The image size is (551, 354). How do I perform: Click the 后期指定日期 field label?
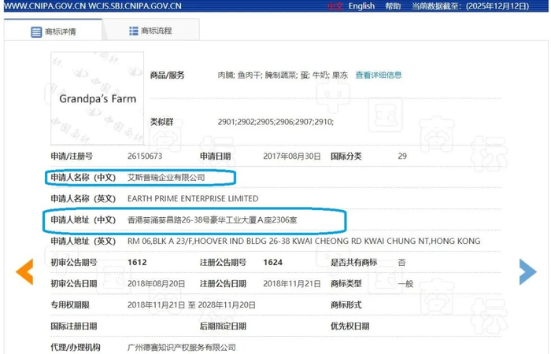pyautogui.click(x=223, y=326)
